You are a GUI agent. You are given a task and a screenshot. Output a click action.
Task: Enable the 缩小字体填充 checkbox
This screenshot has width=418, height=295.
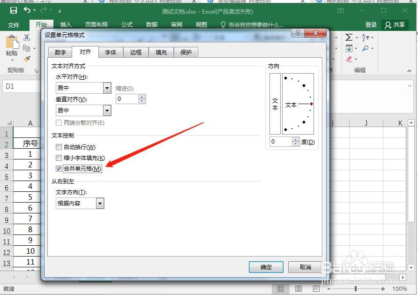(x=59, y=158)
